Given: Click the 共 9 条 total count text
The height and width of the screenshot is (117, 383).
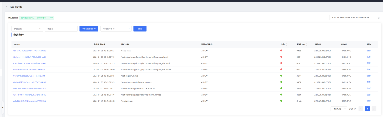Looking at the screenshot, I should coord(353,109).
